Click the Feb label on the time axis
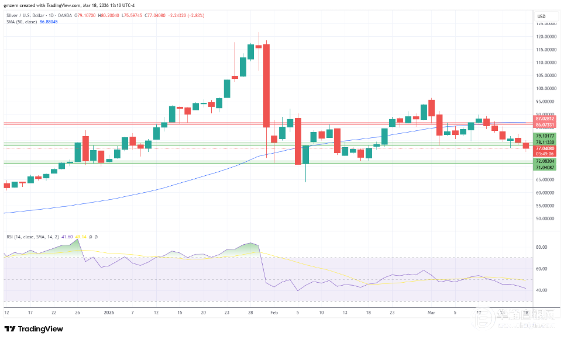Image resolution: width=564 pixels, height=340 pixels. pyautogui.click(x=274, y=313)
